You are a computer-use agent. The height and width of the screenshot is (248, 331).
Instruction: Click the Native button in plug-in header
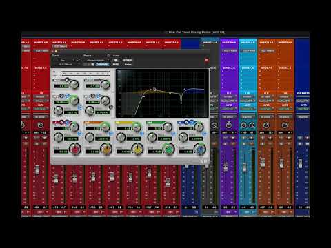[128, 65]
